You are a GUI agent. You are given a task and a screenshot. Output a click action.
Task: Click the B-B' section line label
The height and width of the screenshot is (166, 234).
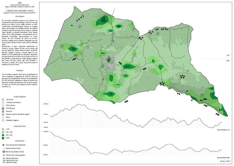pyautogui.click(x=228, y=60)
